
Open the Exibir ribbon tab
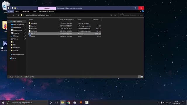click(x=34, y=11)
